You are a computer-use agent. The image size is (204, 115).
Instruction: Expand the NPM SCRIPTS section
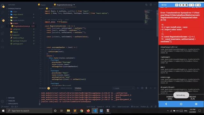pos(13,103)
